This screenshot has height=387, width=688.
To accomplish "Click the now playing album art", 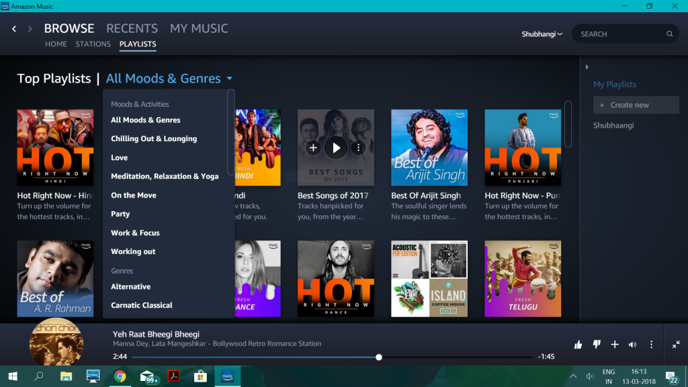I will 56,342.
